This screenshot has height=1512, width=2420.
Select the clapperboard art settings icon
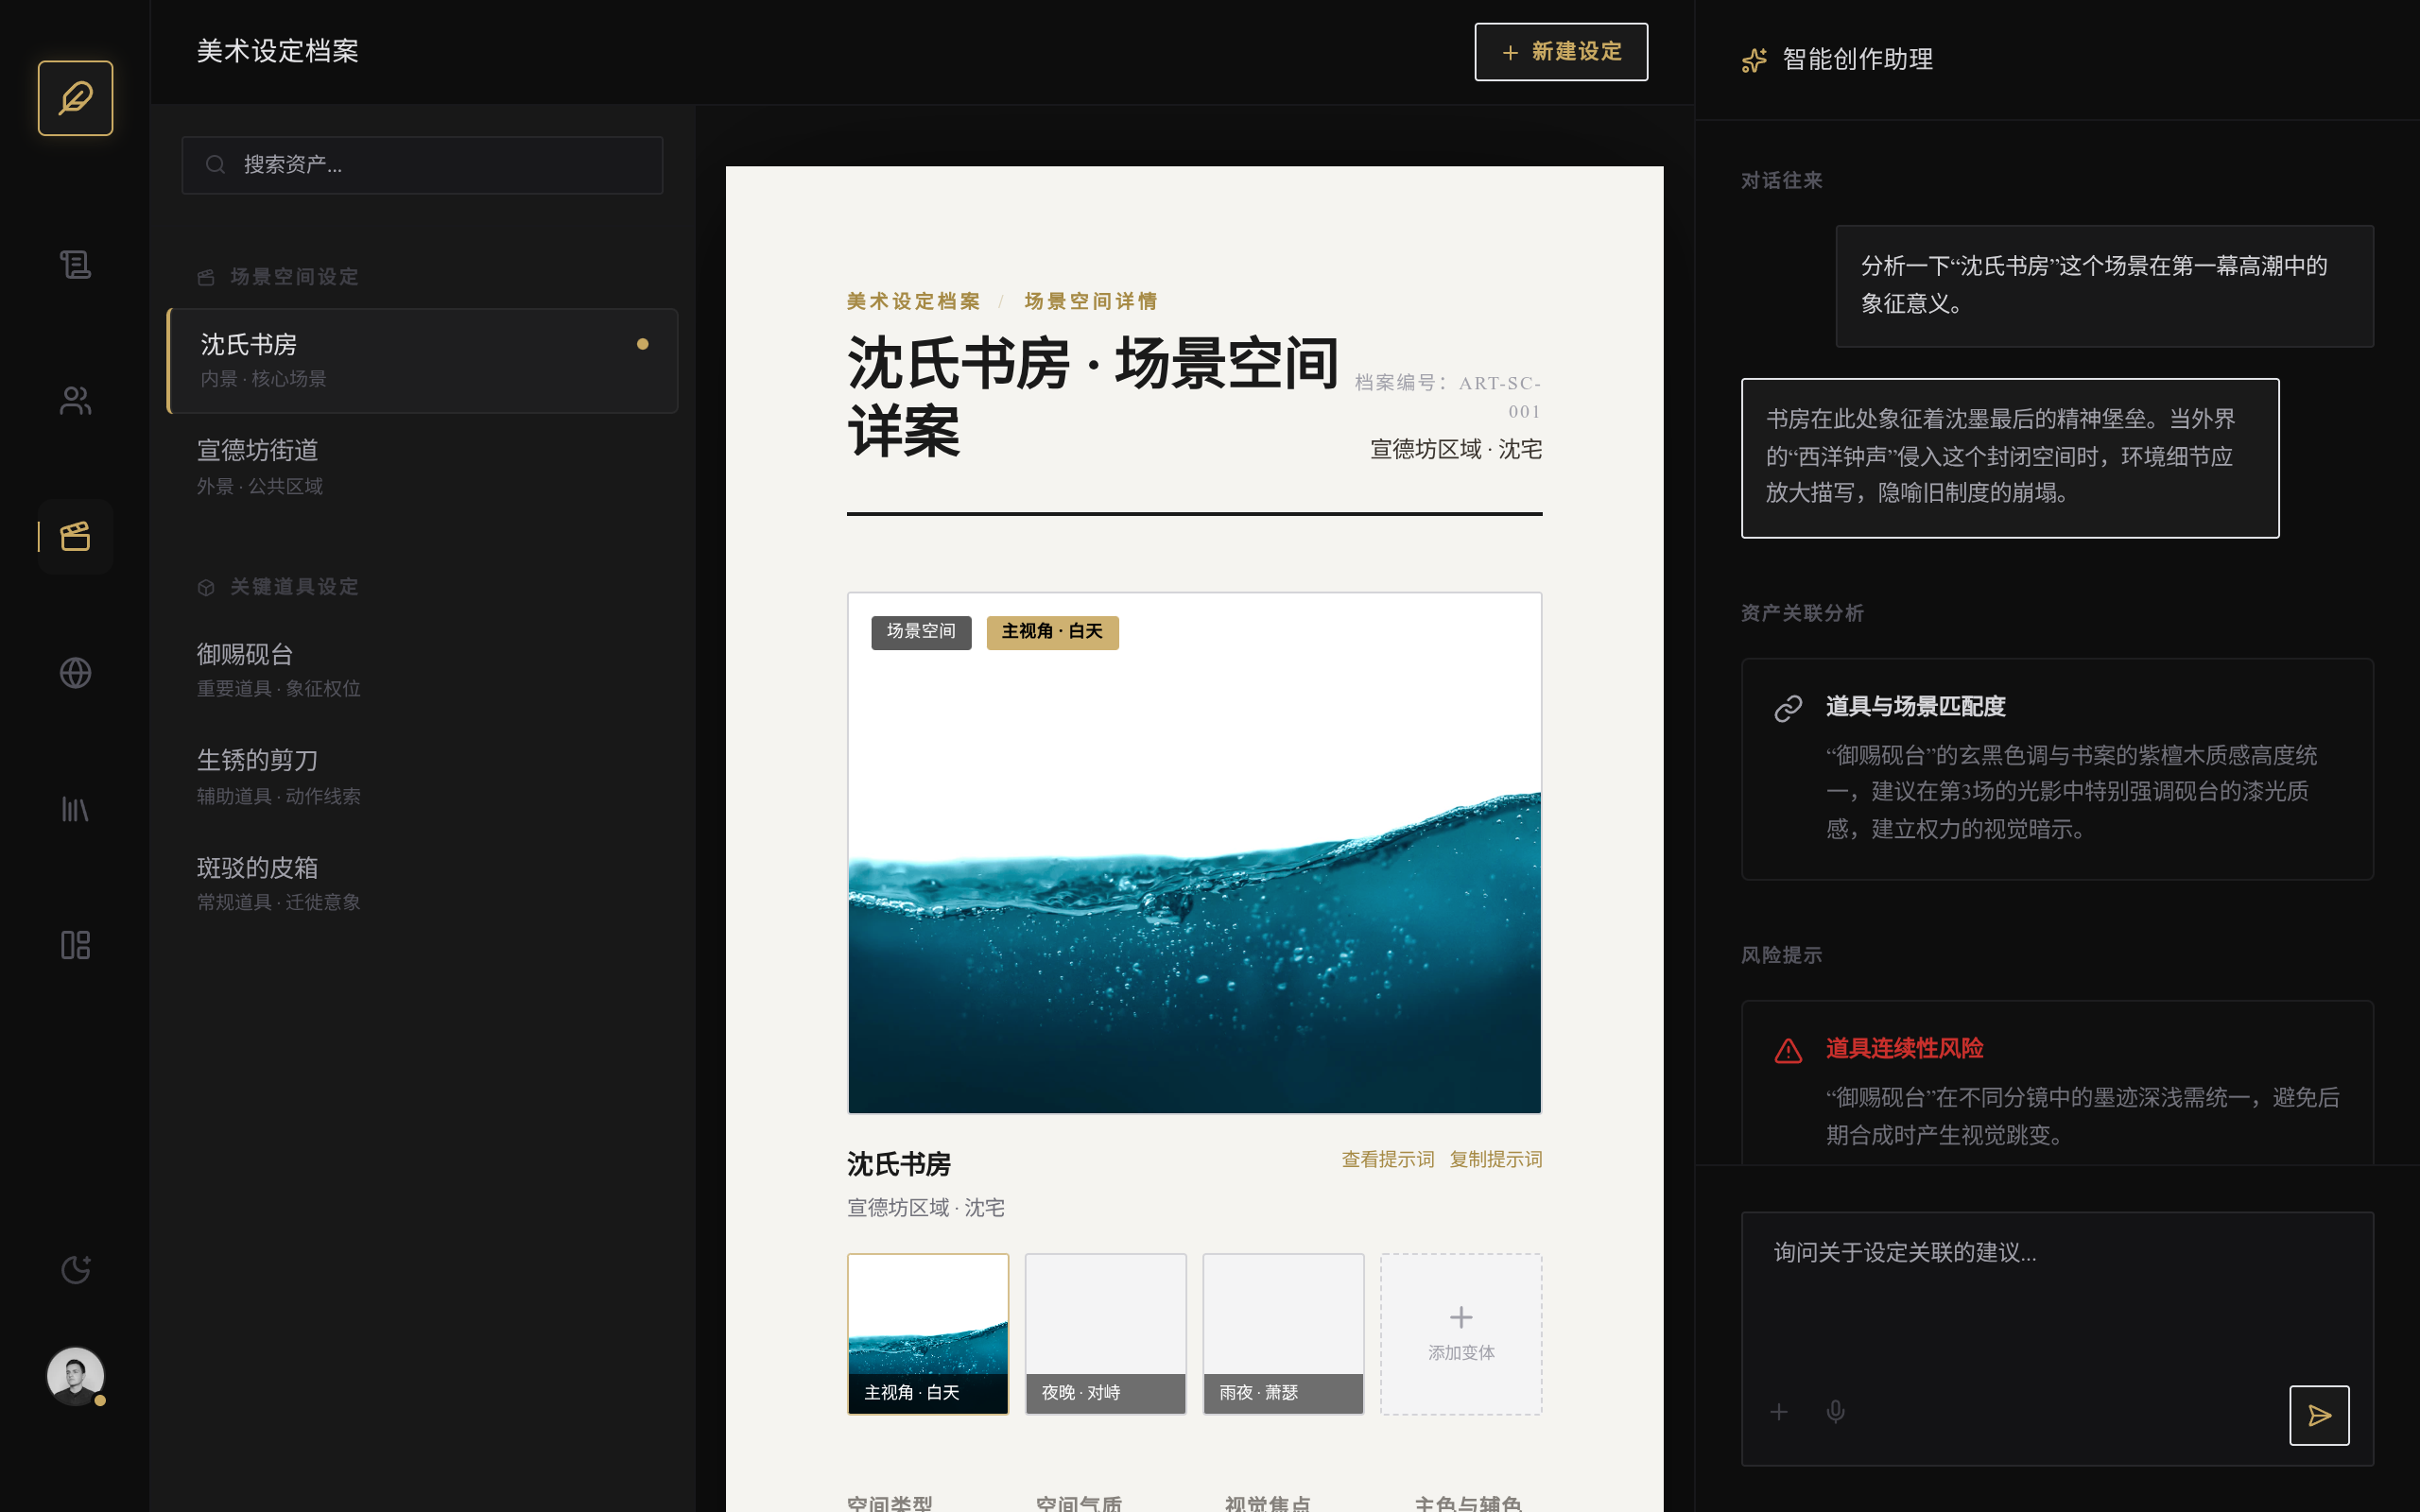pos(75,537)
